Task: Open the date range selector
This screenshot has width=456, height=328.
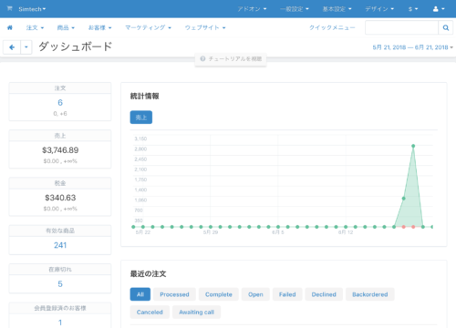Action: pyautogui.click(x=413, y=47)
